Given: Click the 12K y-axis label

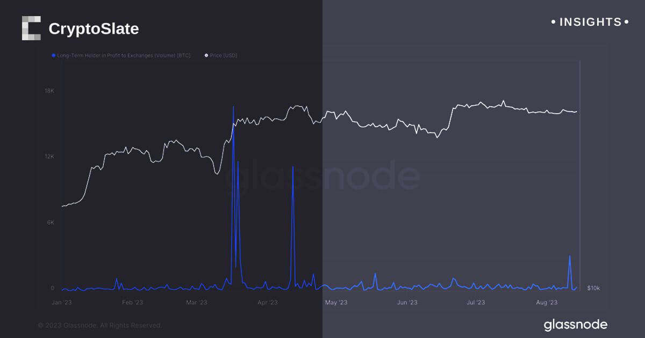Looking at the screenshot, I should click(x=49, y=157).
